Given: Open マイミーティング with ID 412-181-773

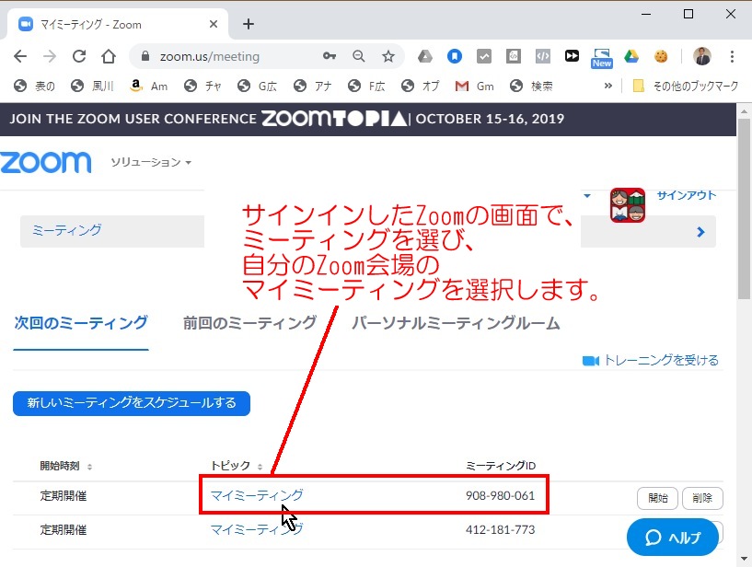Looking at the screenshot, I should (x=257, y=529).
